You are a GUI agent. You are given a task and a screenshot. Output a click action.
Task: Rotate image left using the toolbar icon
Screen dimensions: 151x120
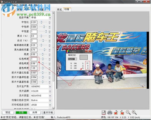pyautogui.click(x=116, y=113)
